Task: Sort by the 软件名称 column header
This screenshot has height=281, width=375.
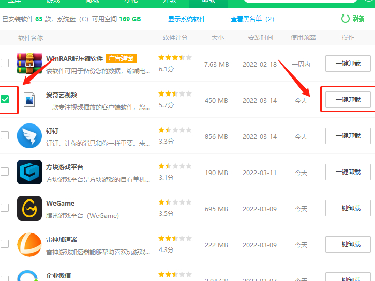Action: click(x=31, y=38)
